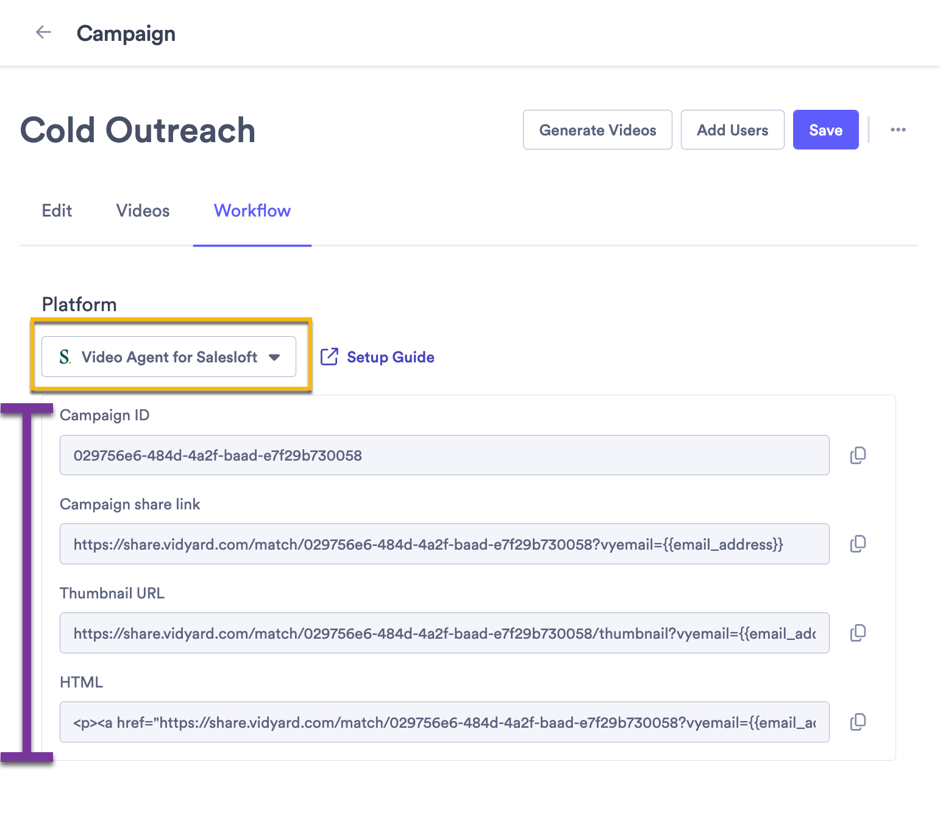This screenshot has width=940, height=815.
Task: Select the Workflow tab
Action: click(x=252, y=210)
